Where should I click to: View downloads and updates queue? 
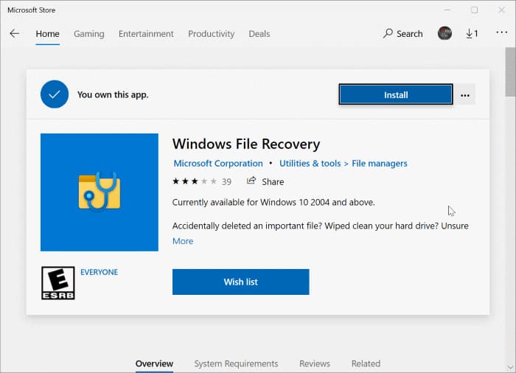472,33
